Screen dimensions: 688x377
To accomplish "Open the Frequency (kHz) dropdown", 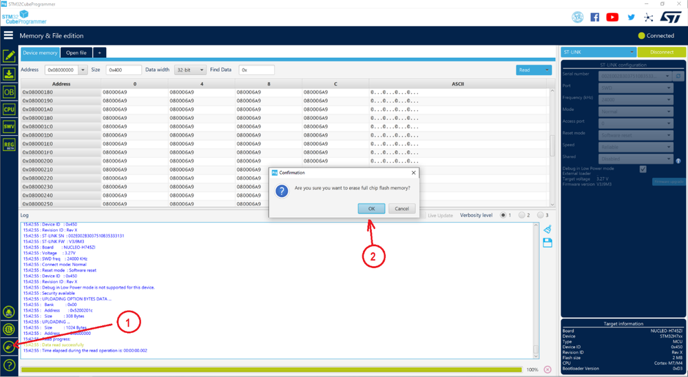I will (636, 100).
